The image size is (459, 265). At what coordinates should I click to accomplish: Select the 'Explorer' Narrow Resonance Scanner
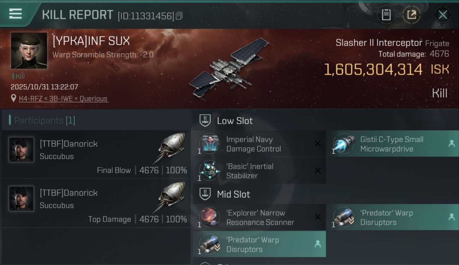(259, 217)
